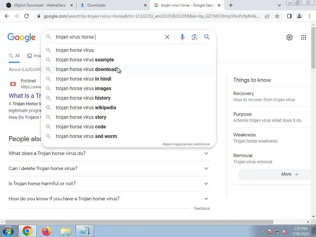Choose suggestion 'trojan horse virus history'

pos(128,98)
